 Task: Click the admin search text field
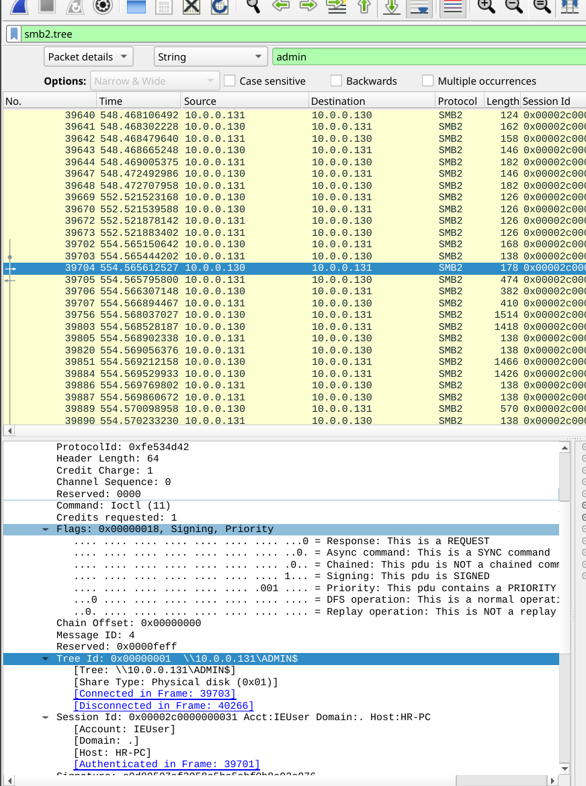point(427,57)
